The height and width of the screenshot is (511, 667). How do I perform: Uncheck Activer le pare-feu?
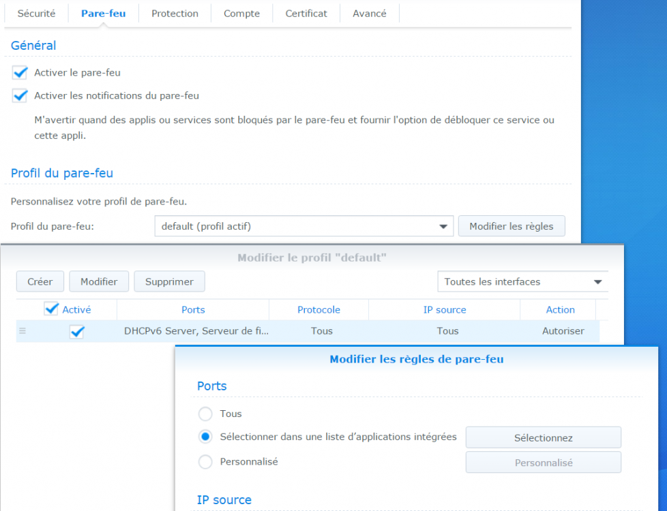20,73
